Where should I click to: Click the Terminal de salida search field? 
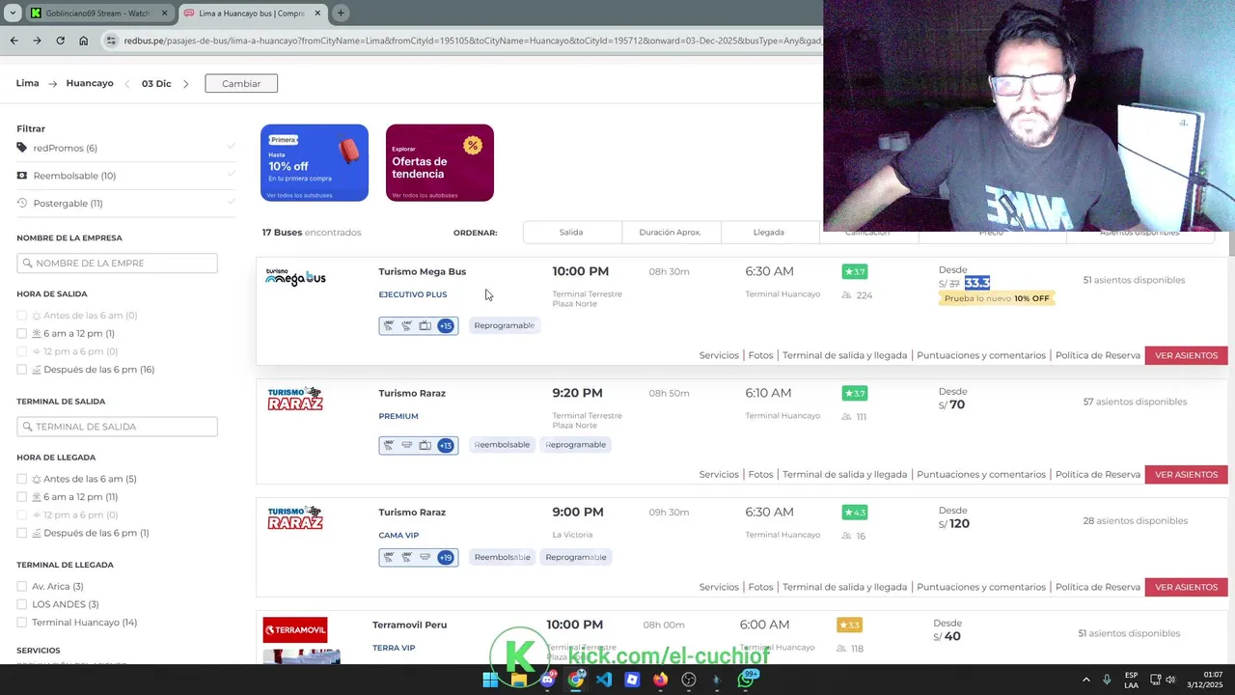point(117,427)
